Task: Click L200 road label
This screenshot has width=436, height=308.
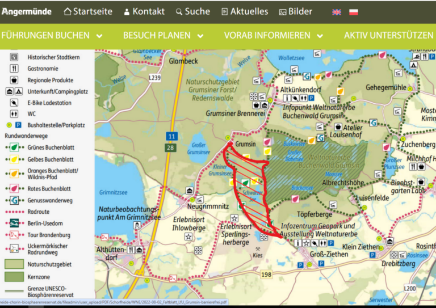Action: click(410, 288)
